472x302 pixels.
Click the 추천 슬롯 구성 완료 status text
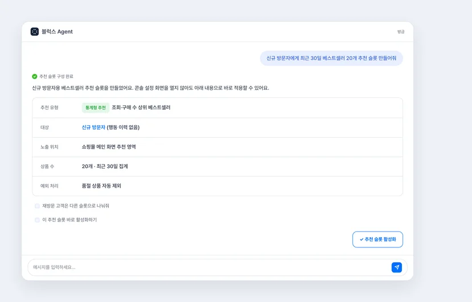[x=56, y=77]
